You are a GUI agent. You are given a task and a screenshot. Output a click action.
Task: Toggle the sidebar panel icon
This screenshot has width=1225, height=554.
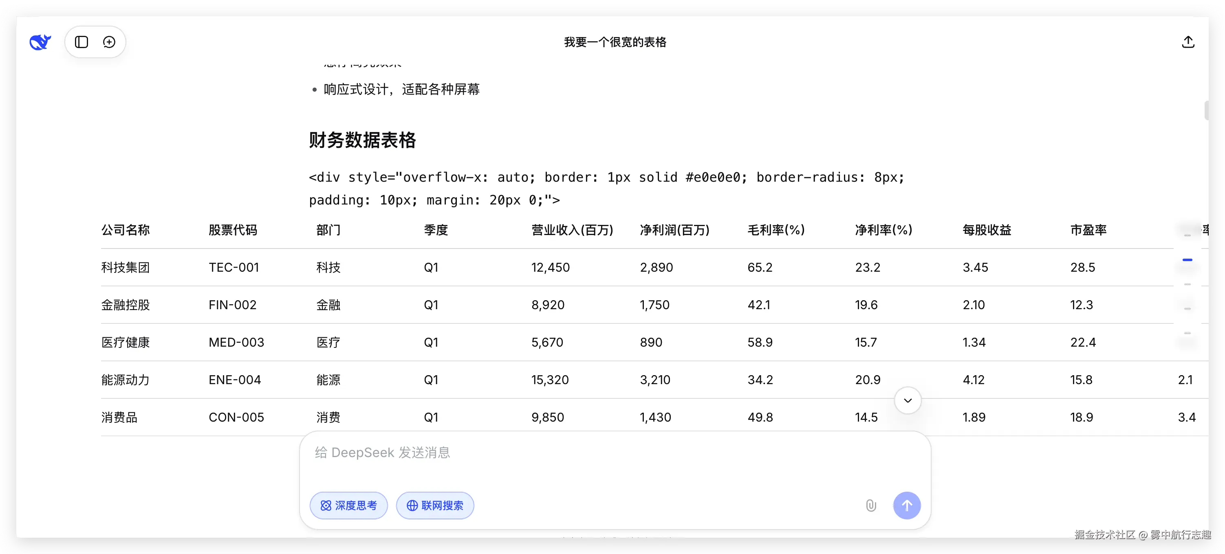82,42
